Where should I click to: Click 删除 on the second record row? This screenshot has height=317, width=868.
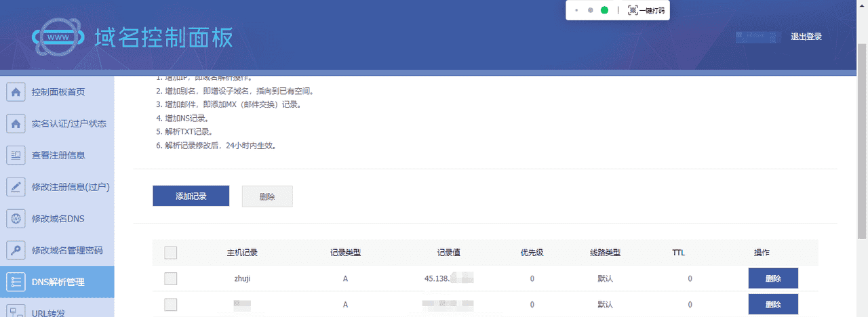(x=773, y=305)
